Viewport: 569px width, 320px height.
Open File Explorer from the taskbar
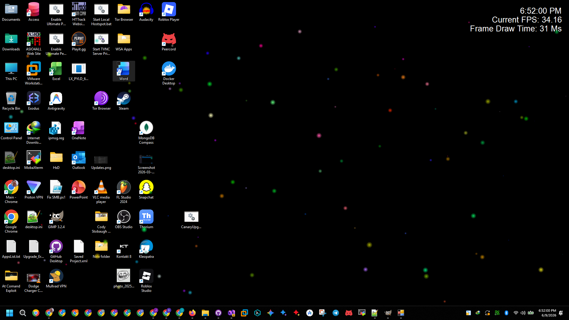coord(205,313)
